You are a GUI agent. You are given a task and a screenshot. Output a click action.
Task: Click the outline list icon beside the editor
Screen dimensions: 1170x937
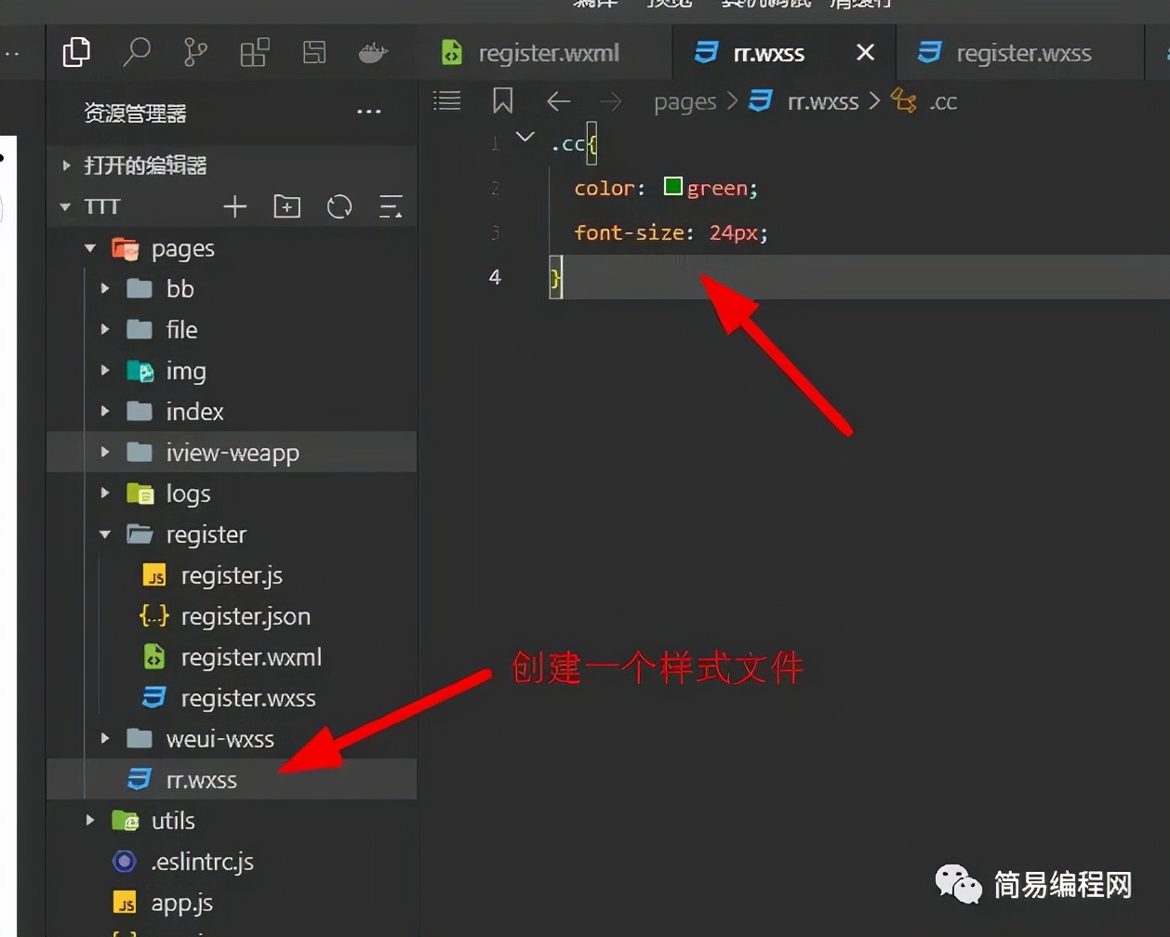[446, 100]
